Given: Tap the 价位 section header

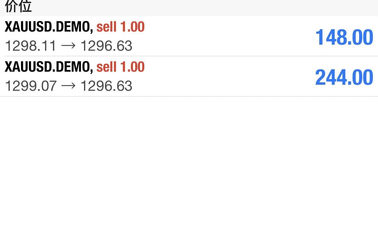Looking at the screenshot, I should [x=18, y=7].
